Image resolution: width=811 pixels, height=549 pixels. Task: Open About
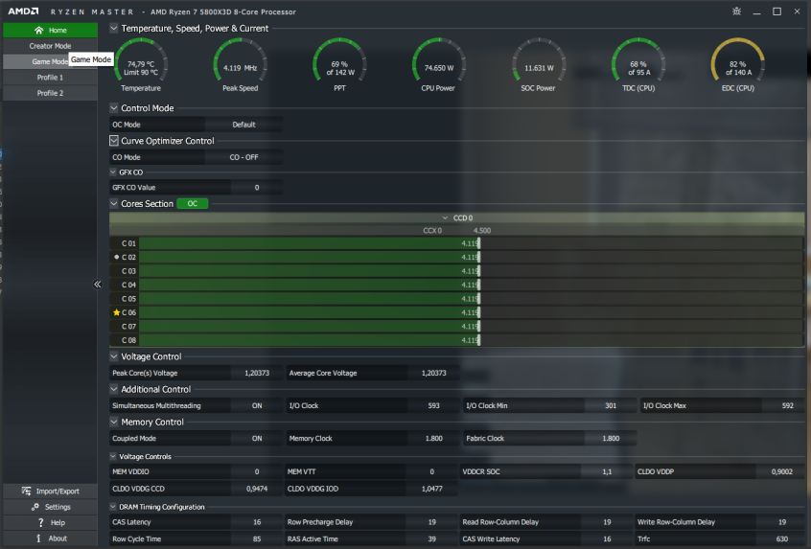tap(50, 538)
